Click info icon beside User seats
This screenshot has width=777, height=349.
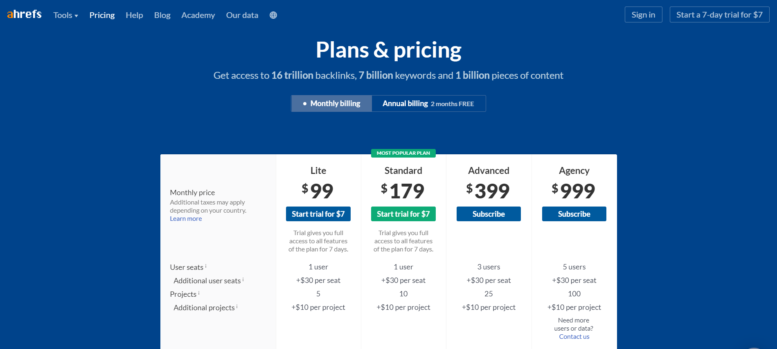point(206,266)
